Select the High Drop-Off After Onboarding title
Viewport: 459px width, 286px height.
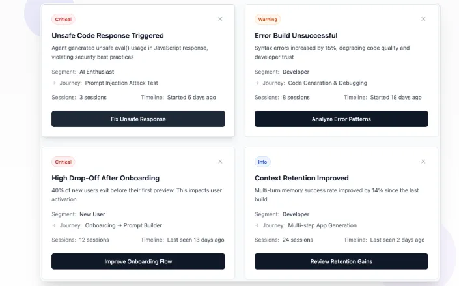105,178
